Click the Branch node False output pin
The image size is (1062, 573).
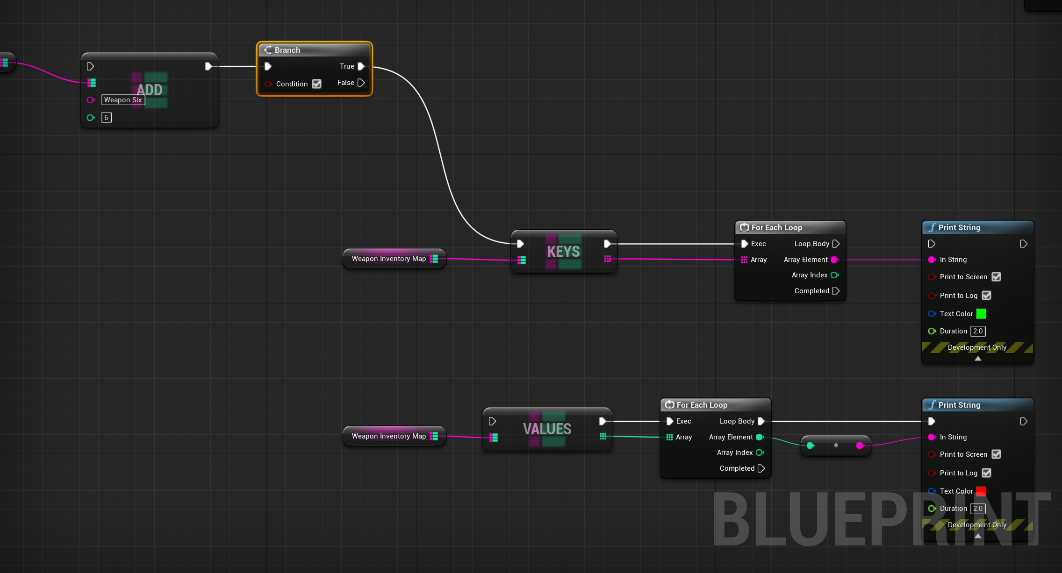click(x=361, y=83)
